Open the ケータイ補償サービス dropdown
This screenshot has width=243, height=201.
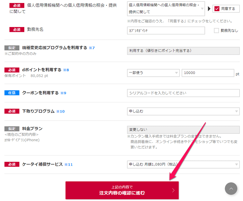183,165
